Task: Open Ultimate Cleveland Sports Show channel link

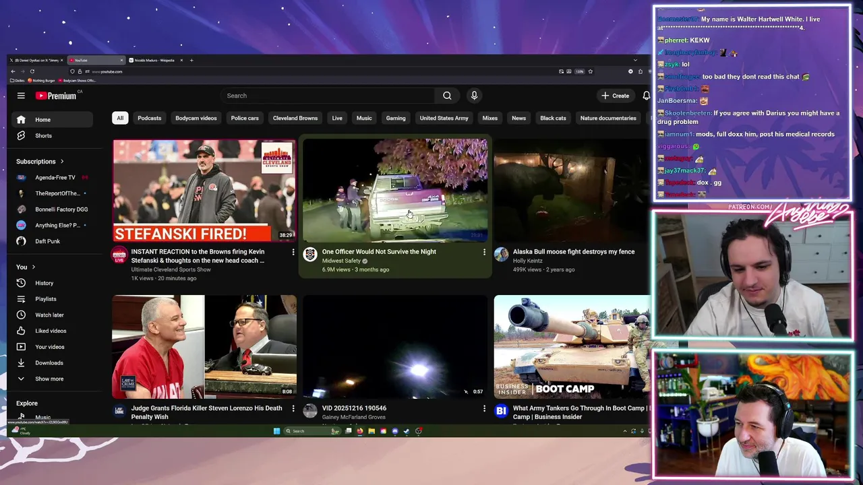Action: tap(171, 269)
